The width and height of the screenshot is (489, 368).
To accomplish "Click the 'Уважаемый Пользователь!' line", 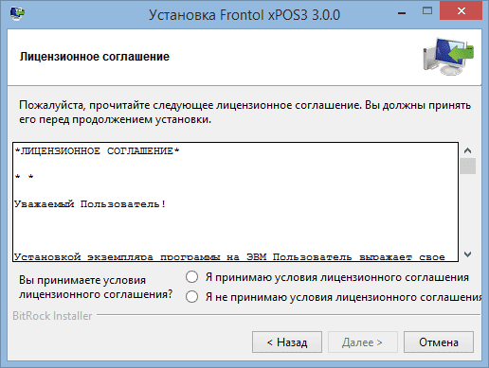I will tap(90, 204).
